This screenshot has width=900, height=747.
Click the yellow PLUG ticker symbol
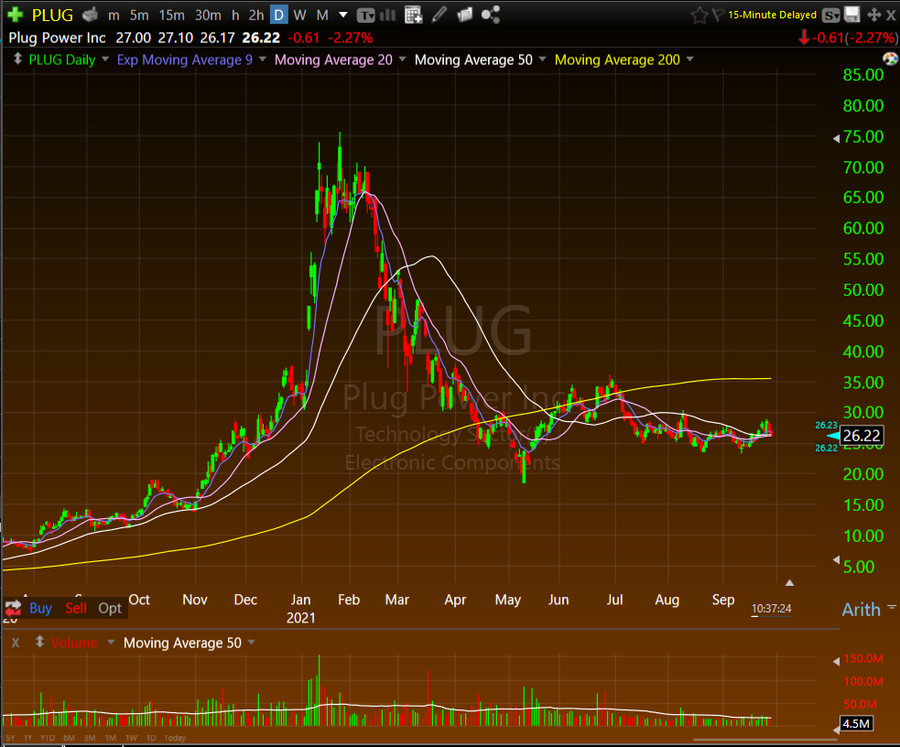click(x=52, y=15)
